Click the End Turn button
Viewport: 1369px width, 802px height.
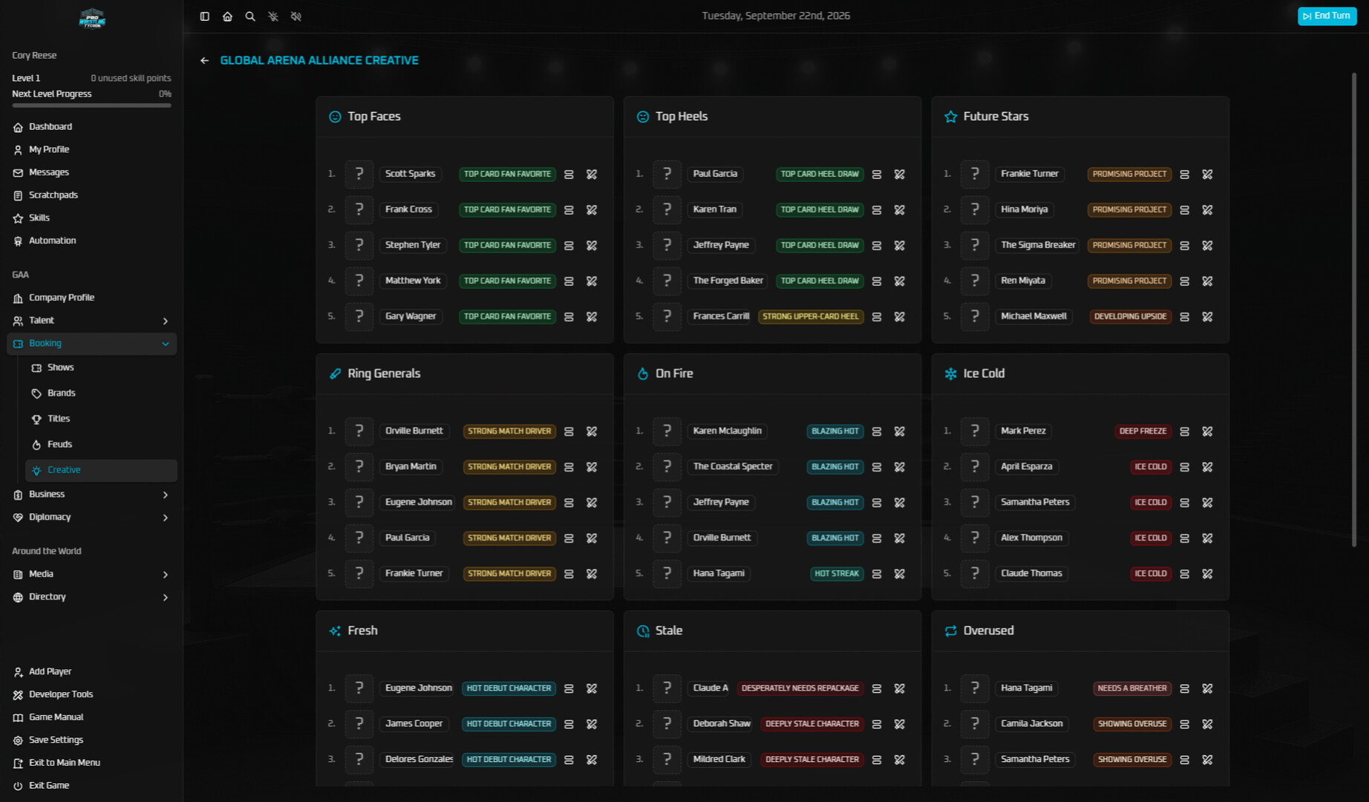(1327, 16)
